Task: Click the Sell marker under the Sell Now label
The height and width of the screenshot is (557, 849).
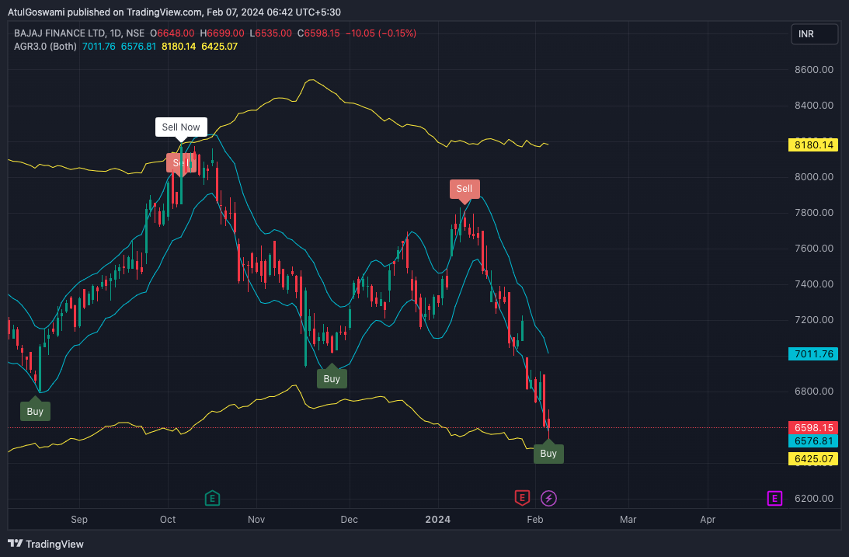Action: [181, 163]
